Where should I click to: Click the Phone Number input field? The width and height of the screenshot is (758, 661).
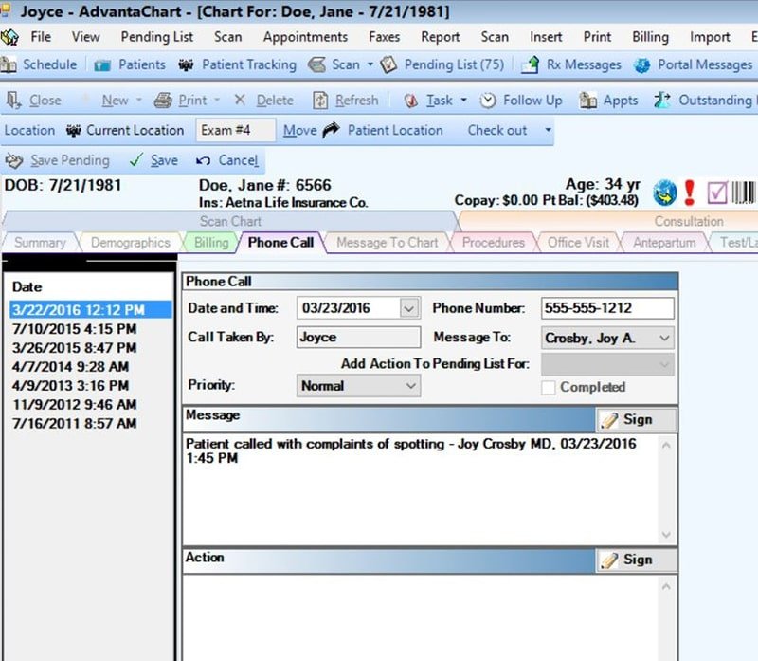tap(607, 308)
